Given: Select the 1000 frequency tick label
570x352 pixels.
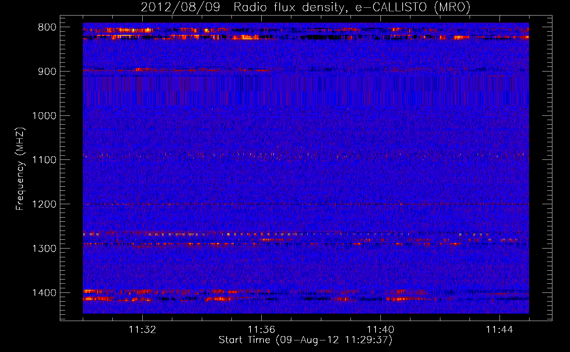Looking at the screenshot, I should (x=44, y=116).
